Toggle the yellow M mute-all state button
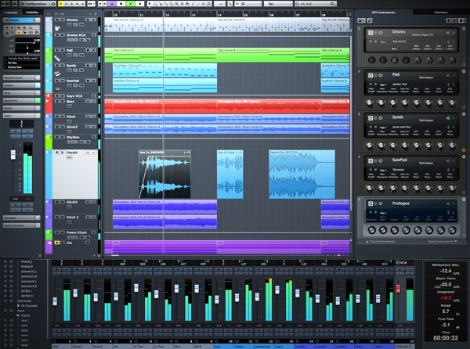This screenshot has width=470, height=349. pos(61,4)
